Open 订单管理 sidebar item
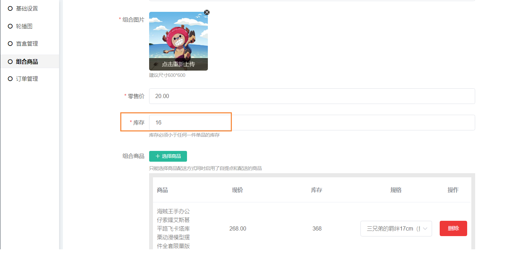Viewport: 512px width, 258px height. pyautogui.click(x=27, y=79)
